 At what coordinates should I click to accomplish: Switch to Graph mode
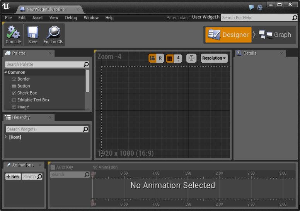275,35
